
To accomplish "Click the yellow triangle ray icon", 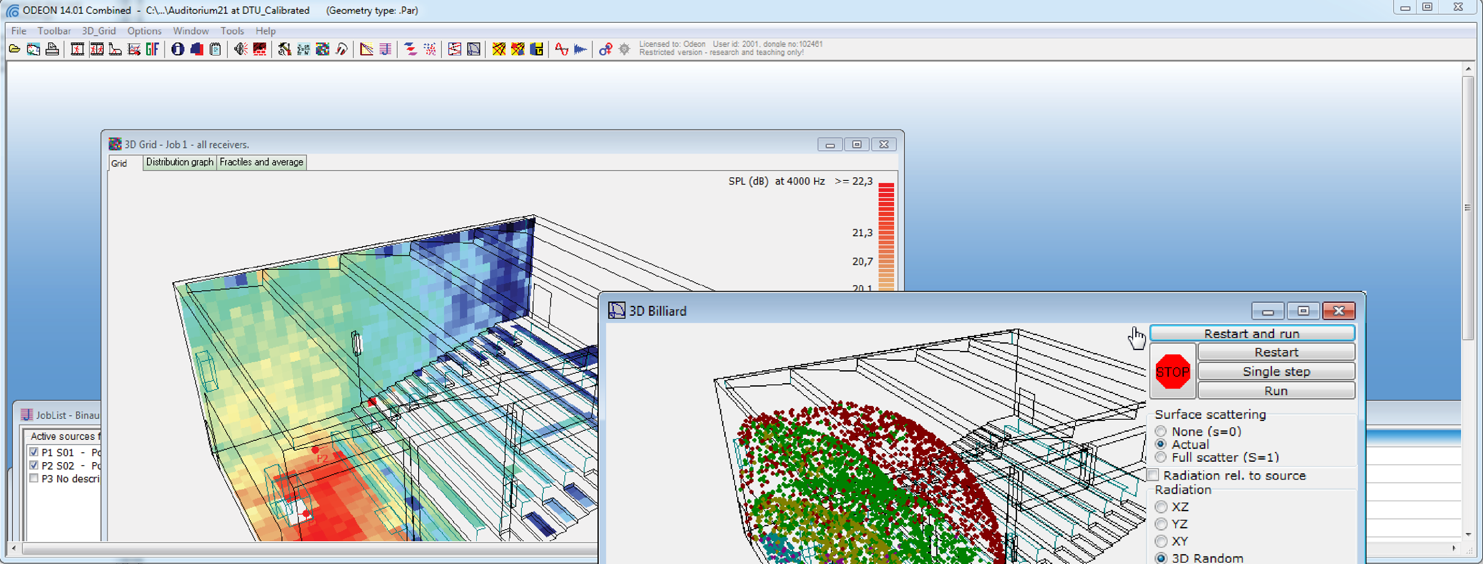I will coord(367,50).
